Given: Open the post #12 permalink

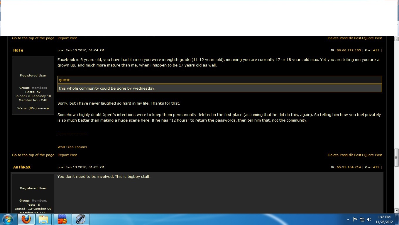Looking at the screenshot, I should 376,167.
